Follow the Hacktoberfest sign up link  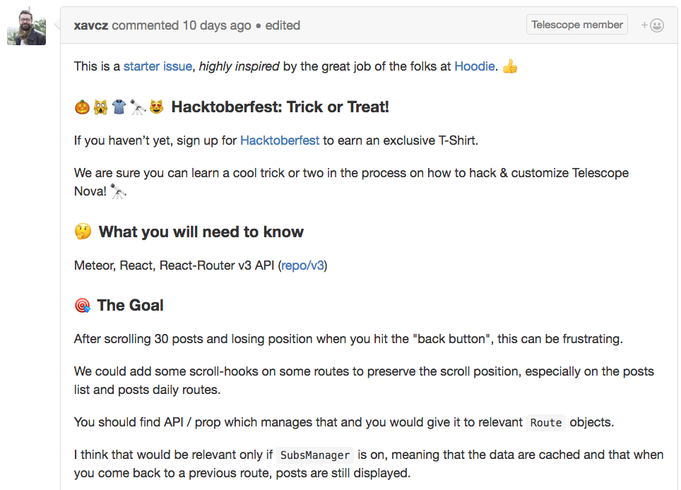tap(280, 141)
